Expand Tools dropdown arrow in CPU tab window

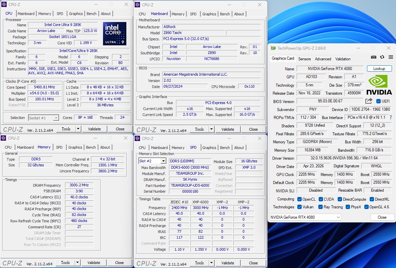tap(78, 129)
